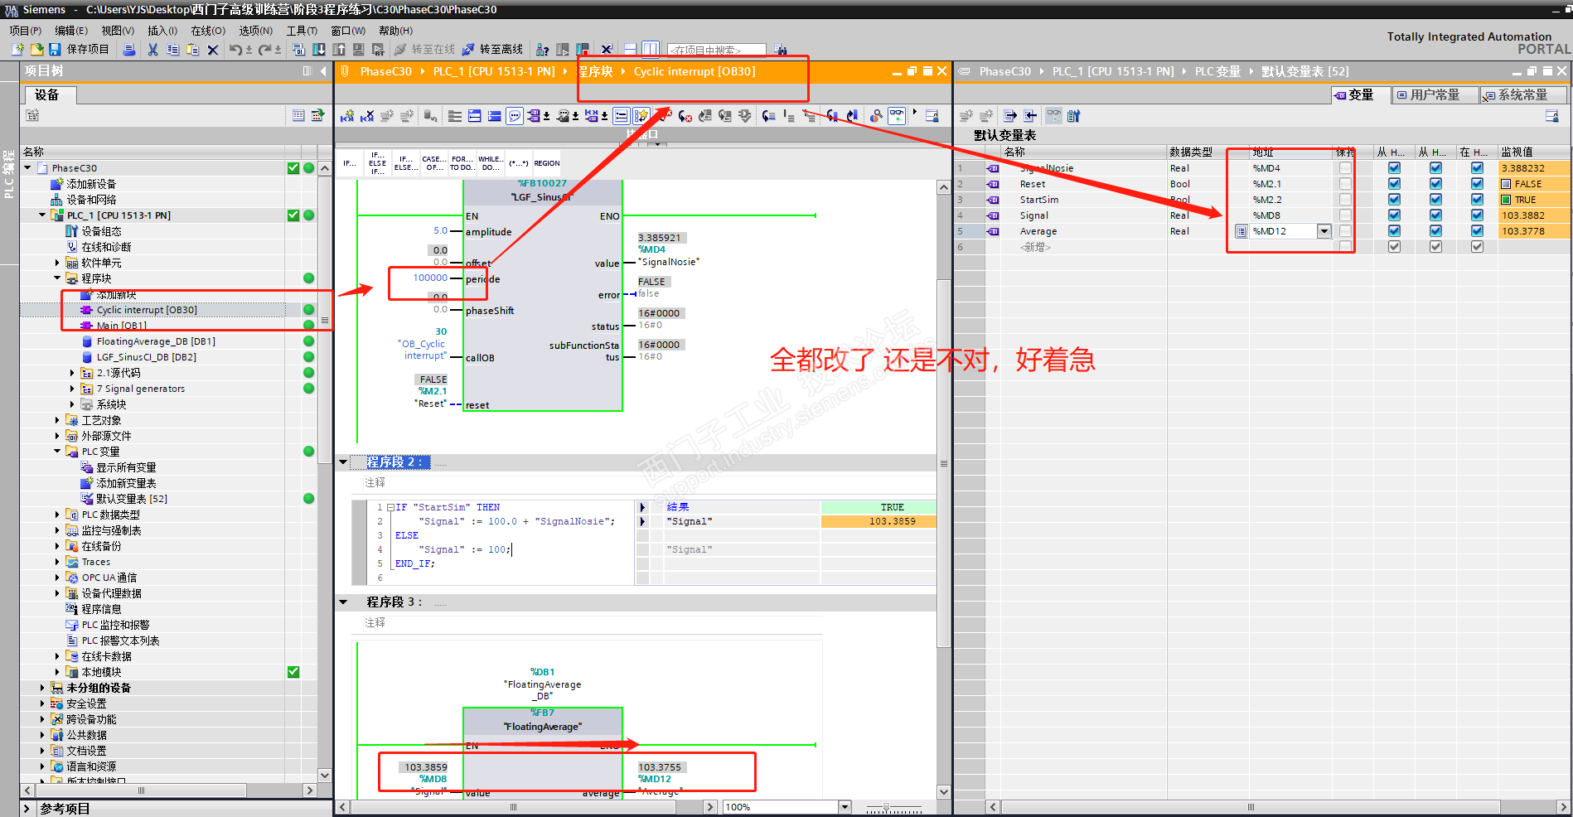Insert the REGION instruction button
Screen dimensions: 1573x817
pyautogui.click(x=546, y=163)
